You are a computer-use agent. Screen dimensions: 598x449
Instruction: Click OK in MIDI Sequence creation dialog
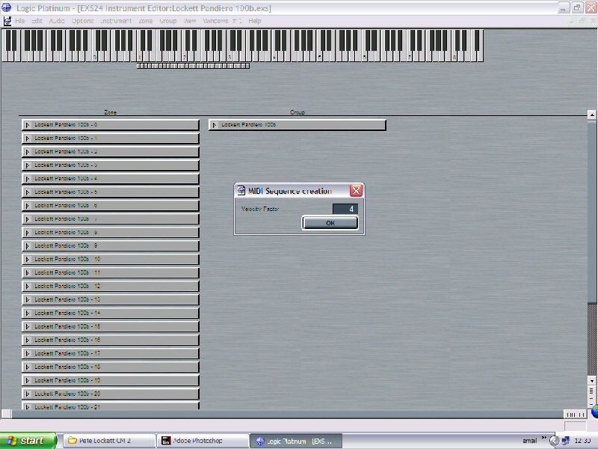[x=330, y=223]
